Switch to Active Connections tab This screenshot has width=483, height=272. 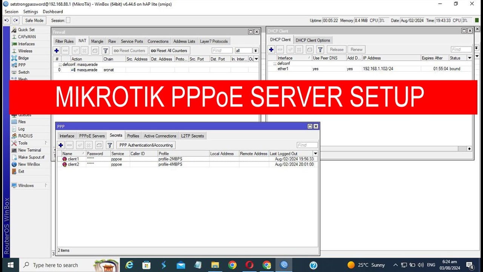point(160,136)
